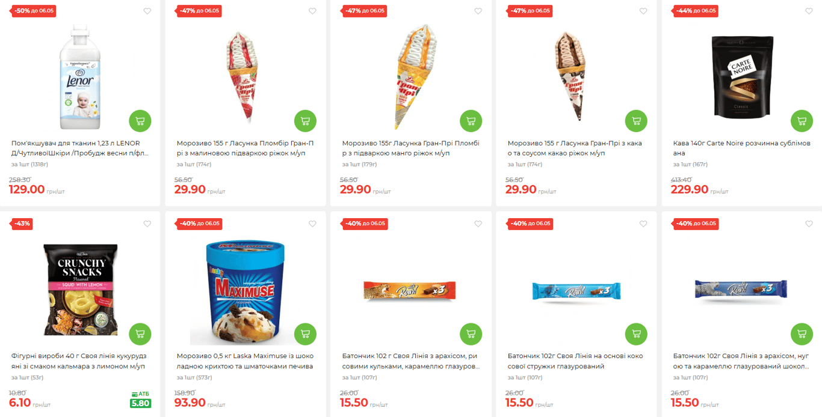Favorite Carte Noire coffee with heart icon
The image size is (822, 417).
click(809, 11)
